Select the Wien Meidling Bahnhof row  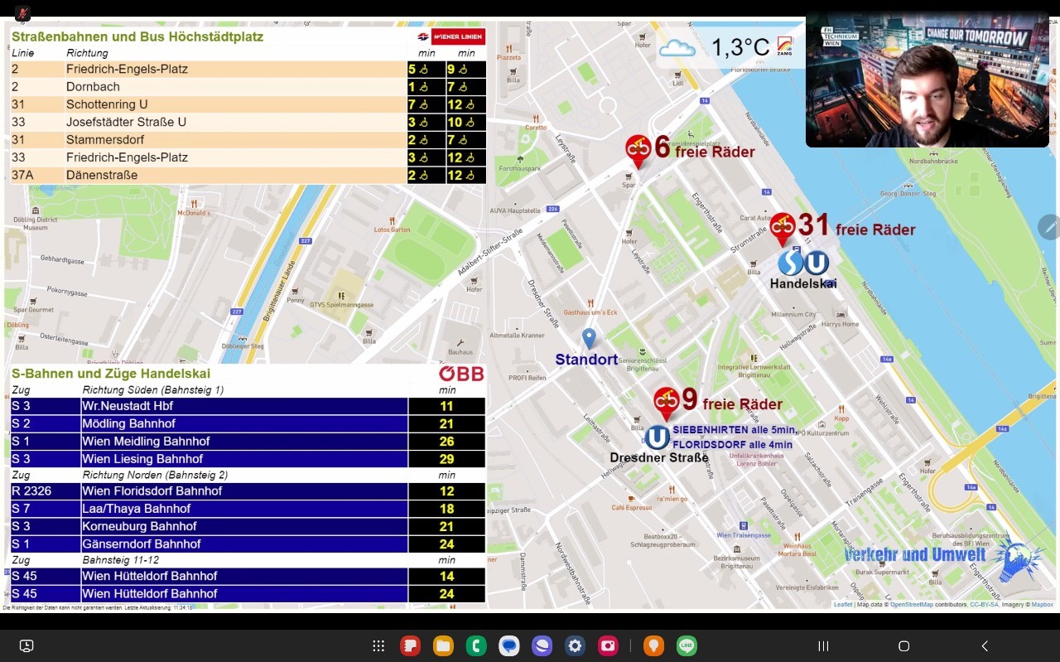248,442
